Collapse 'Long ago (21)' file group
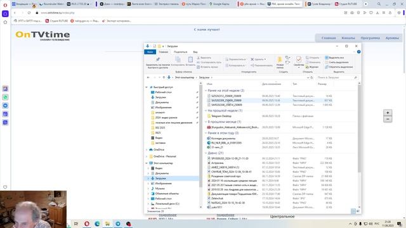Viewport: 406px width, 228px height. tap(206, 153)
